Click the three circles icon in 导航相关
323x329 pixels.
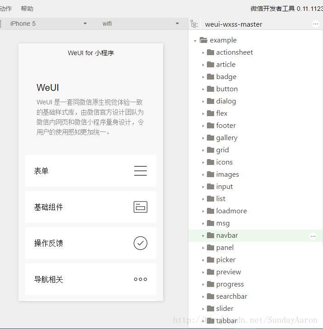(x=140, y=279)
